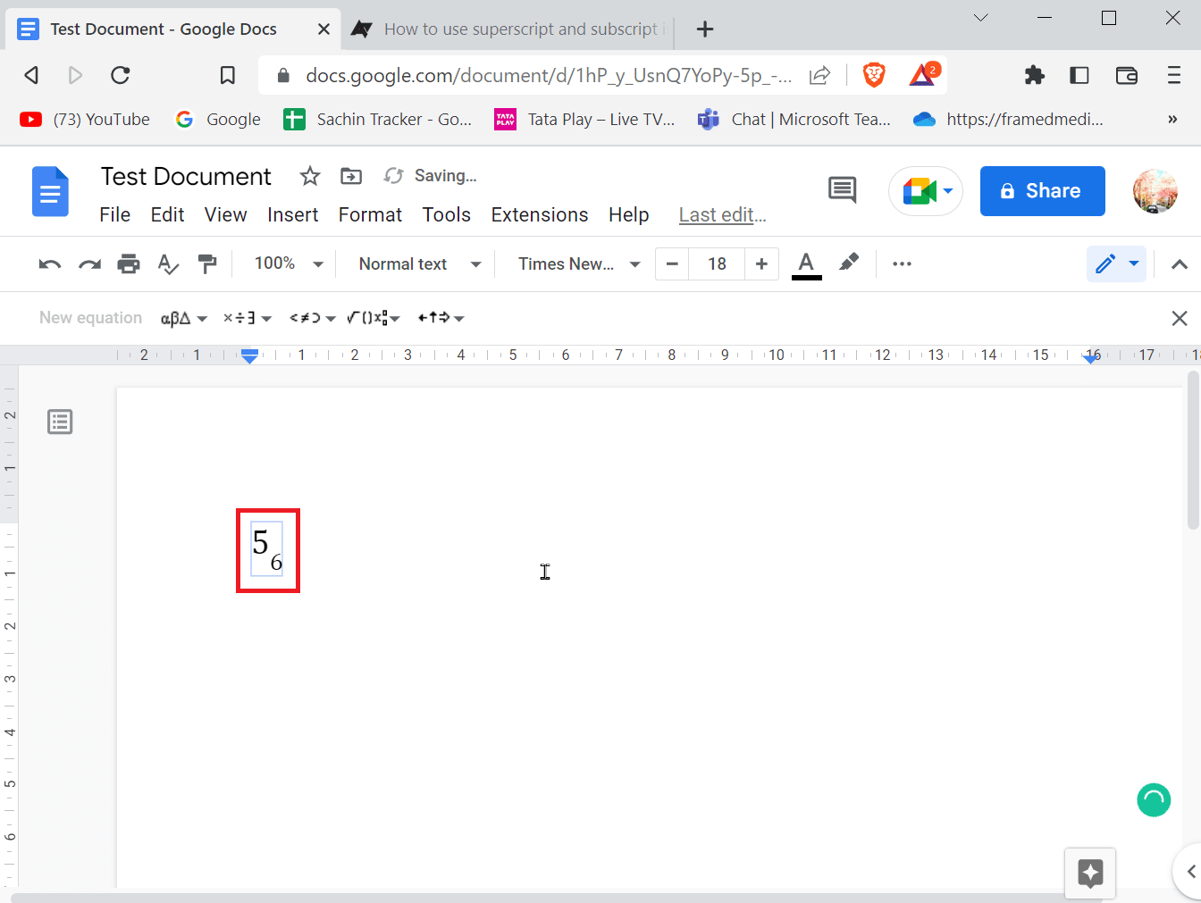The height and width of the screenshot is (903, 1201).
Task: Show more bookmarks chevron
Action: 1172,119
